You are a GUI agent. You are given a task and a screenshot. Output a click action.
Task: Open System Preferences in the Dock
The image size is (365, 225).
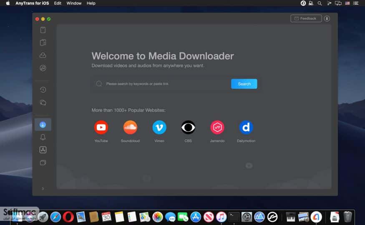coord(247,217)
